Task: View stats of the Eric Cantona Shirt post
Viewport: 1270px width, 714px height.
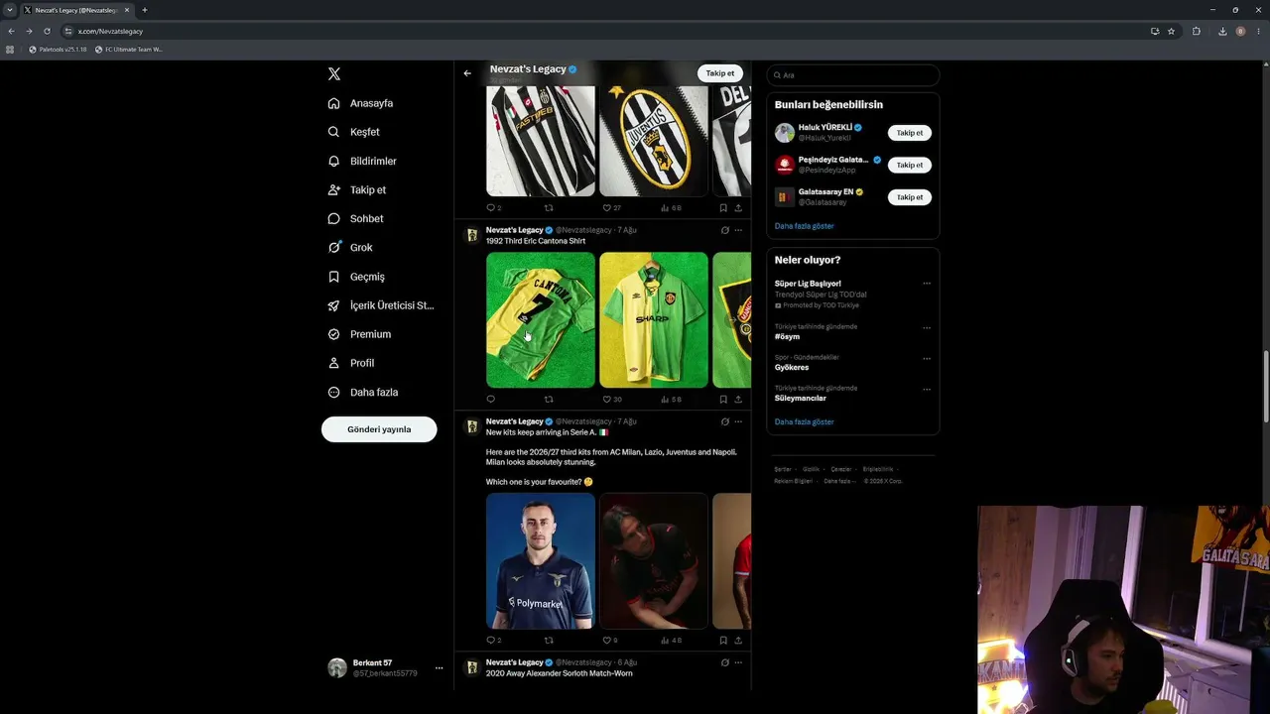Action: [671, 400]
